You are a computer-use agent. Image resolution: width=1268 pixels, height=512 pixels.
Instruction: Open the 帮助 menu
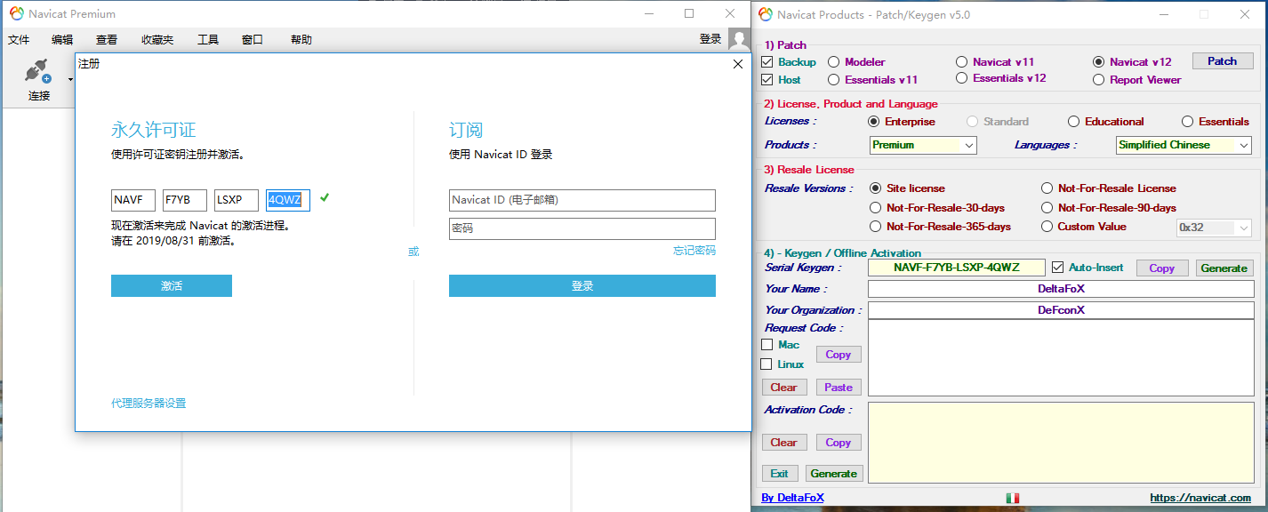301,40
